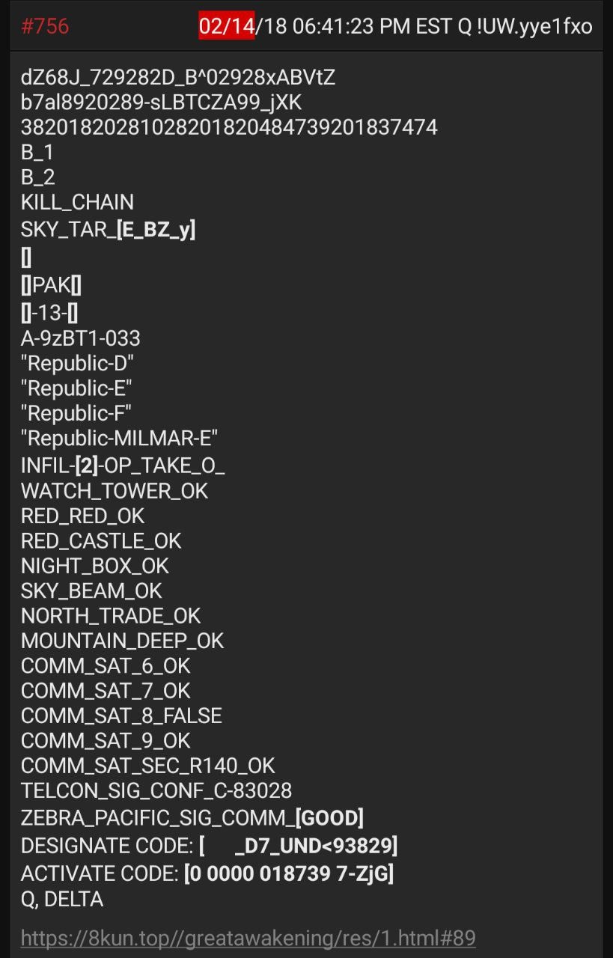Screen dimensions: 613x958
Task: Click the "Republic-MILMAR-E" line
Action: coord(119,438)
